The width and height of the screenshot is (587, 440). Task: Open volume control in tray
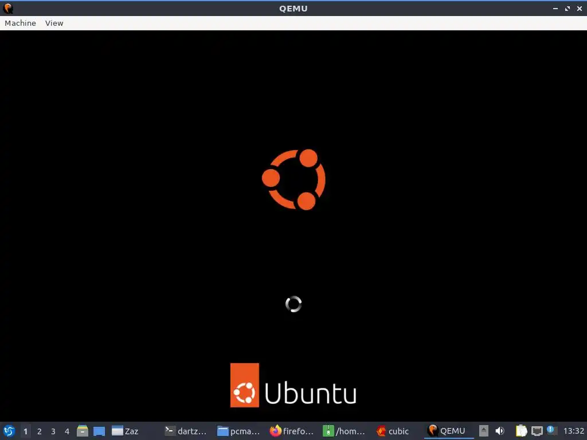coord(500,431)
